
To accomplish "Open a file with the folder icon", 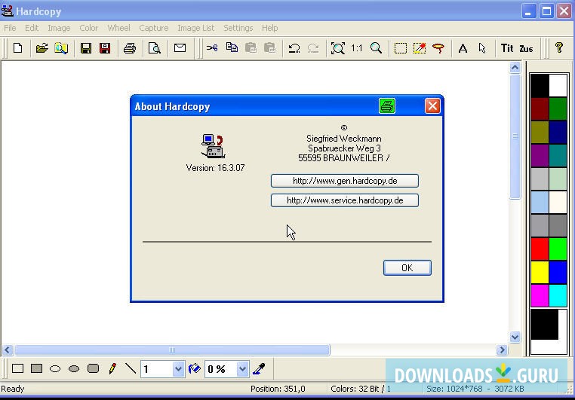I will pos(42,48).
